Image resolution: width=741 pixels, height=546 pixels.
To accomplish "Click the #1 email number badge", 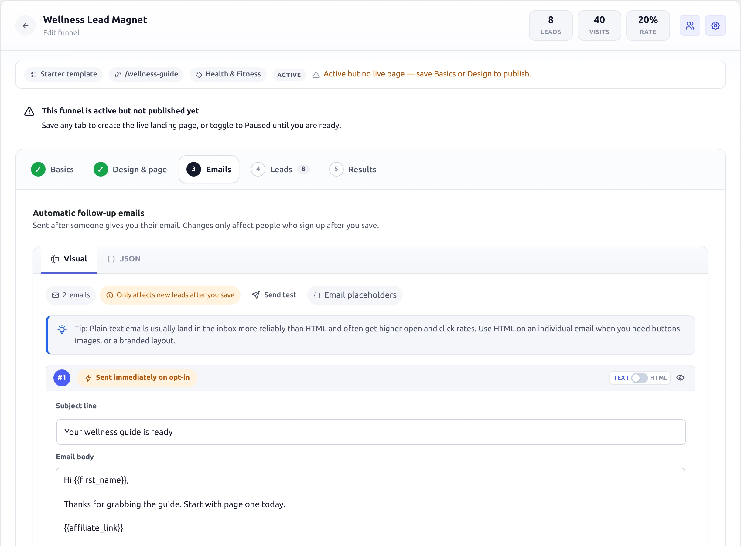I will 62,377.
